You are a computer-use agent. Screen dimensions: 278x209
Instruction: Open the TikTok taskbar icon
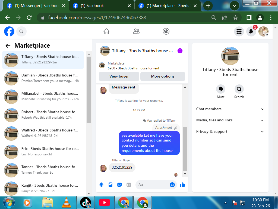click(86, 202)
